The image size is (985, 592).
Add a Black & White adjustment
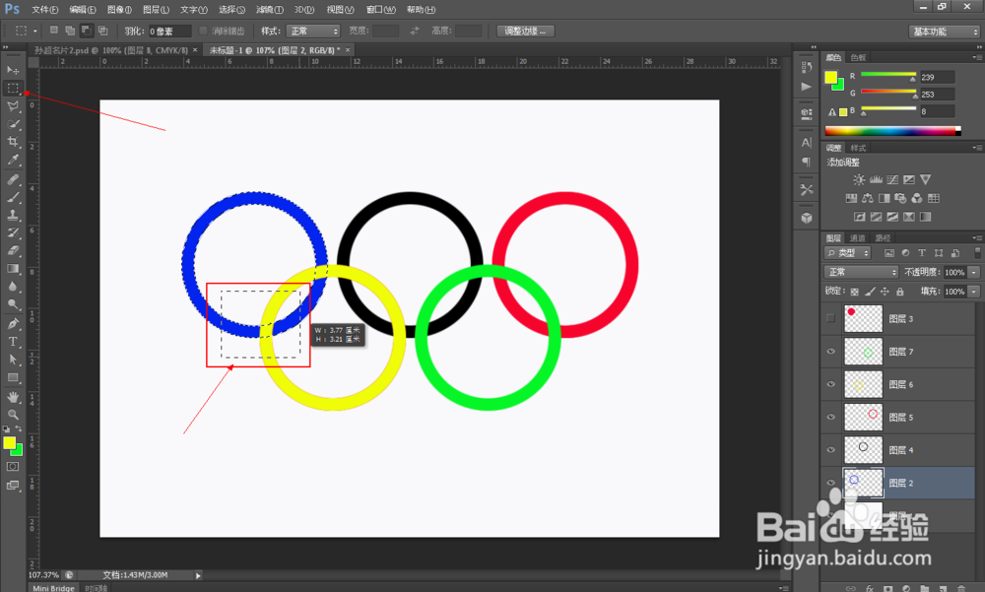[884, 198]
